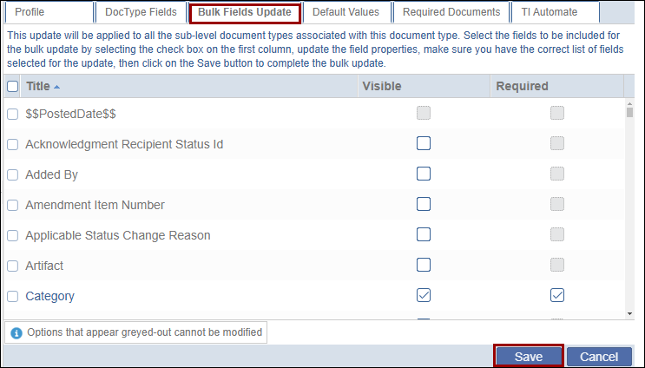
Task: Enable Visible for Artifact field
Action: pyautogui.click(x=424, y=266)
